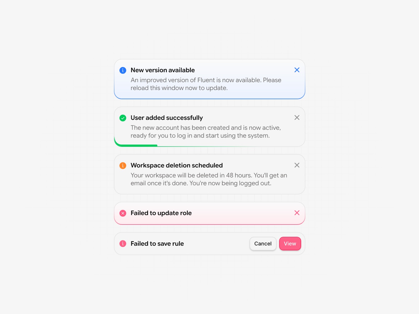Click the new account created description text
Screen dimensions: 419x314
point(206,132)
